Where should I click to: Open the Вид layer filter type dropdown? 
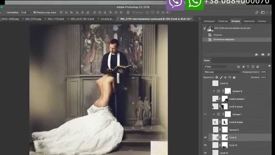pos(216,67)
